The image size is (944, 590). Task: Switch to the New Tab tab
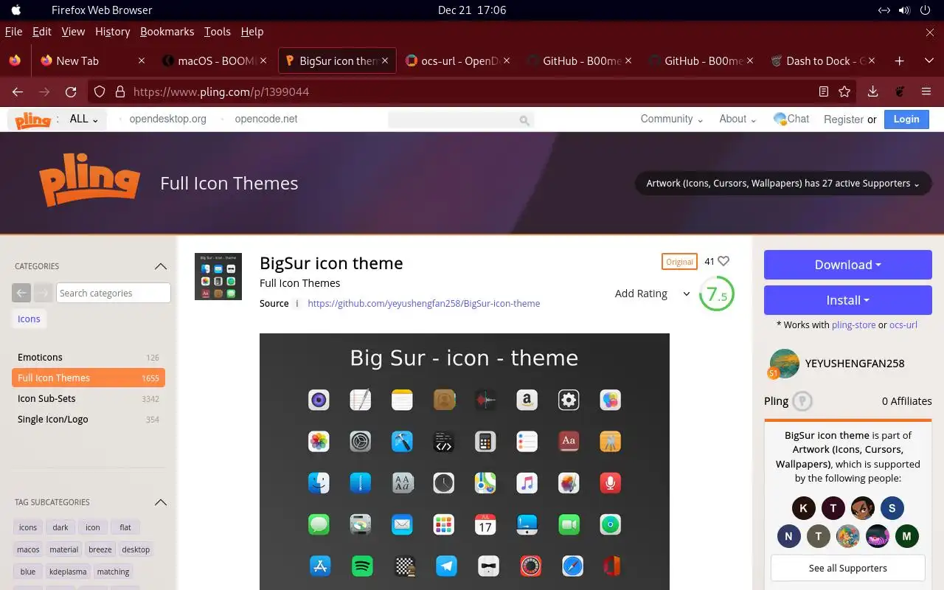92,61
